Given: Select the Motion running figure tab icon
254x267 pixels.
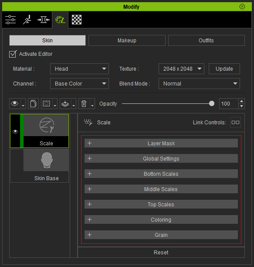Looking at the screenshot, I should (x=27, y=20).
